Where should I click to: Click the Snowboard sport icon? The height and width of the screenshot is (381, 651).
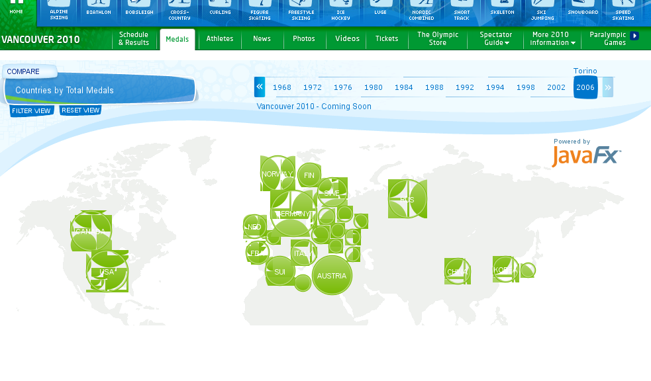click(x=583, y=11)
